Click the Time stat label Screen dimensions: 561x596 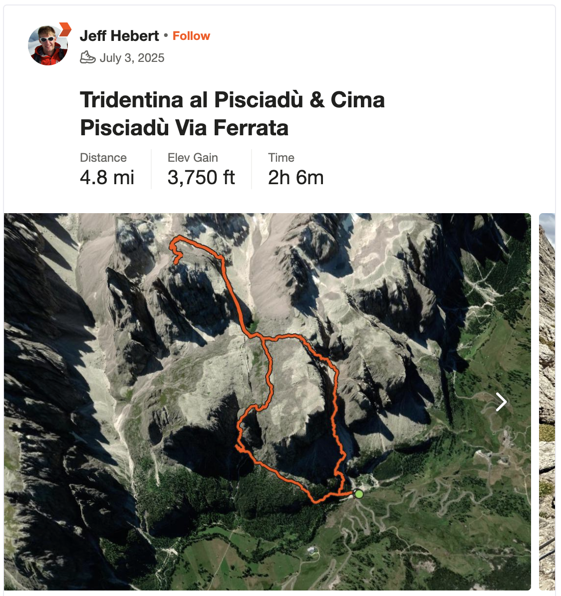281,158
